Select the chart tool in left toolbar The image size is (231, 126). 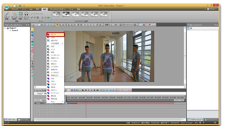click(32, 60)
